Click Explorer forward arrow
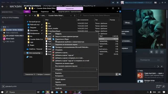168x94 pixels. (30, 16)
